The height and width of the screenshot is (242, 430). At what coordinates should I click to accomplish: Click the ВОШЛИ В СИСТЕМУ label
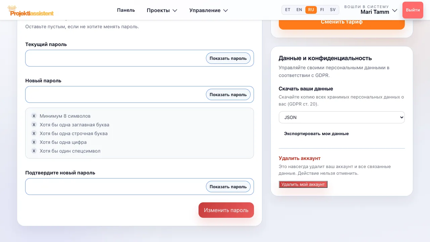point(367,7)
